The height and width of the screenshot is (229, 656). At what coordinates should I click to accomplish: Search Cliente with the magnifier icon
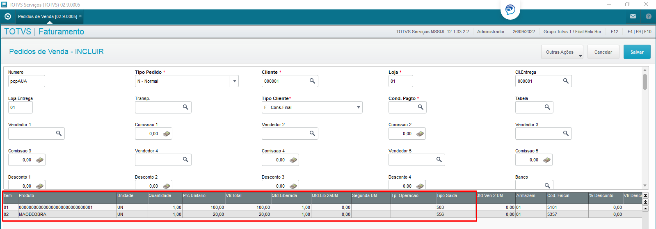pos(312,81)
